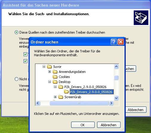Image resolution: width=151 pixels, height=133 pixels.
Task: Uncheck the first green search-location checkbox
Action: [25, 54]
